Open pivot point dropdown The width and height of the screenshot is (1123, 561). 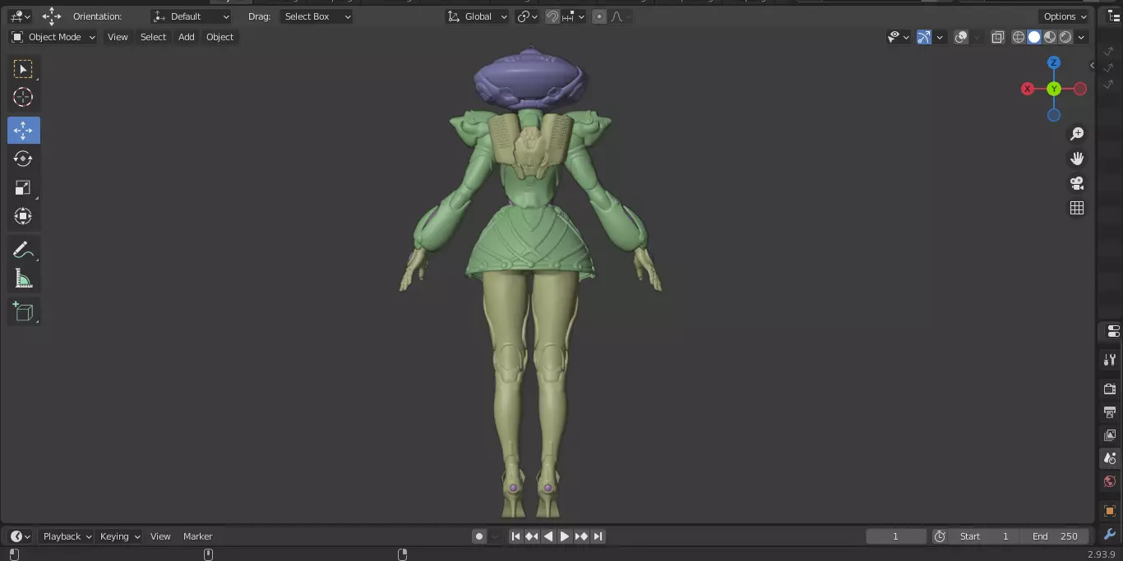click(527, 16)
